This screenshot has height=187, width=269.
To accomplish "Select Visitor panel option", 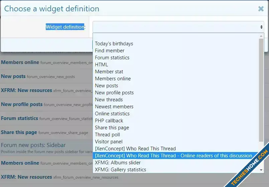I will [176, 142].
